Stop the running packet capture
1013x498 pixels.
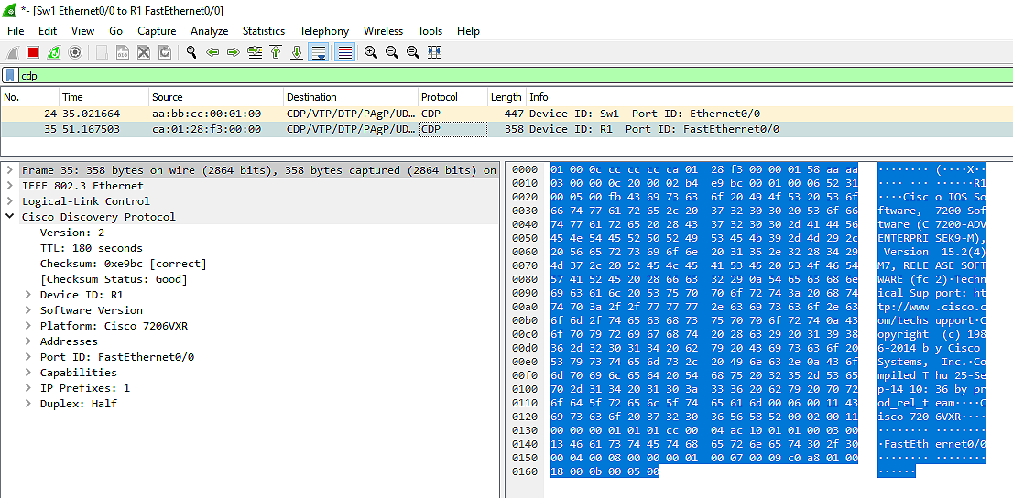point(33,53)
